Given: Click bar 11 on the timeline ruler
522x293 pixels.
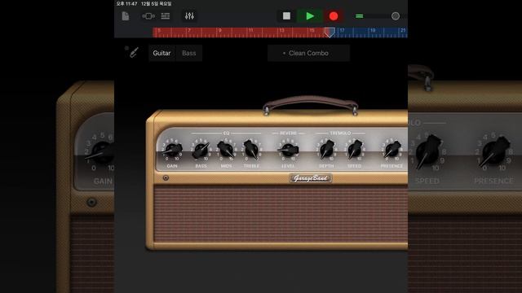Looking at the screenshot, I should pos(250,31).
